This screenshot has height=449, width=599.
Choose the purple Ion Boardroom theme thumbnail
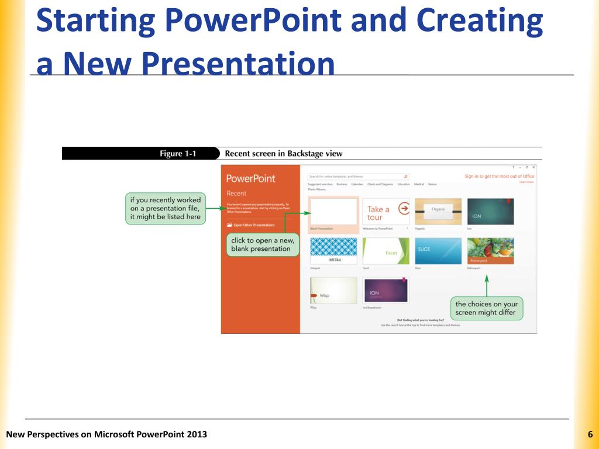[386, 291]
